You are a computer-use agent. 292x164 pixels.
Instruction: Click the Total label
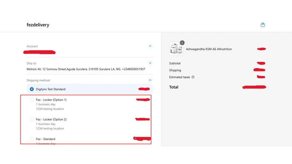[174, 87]
